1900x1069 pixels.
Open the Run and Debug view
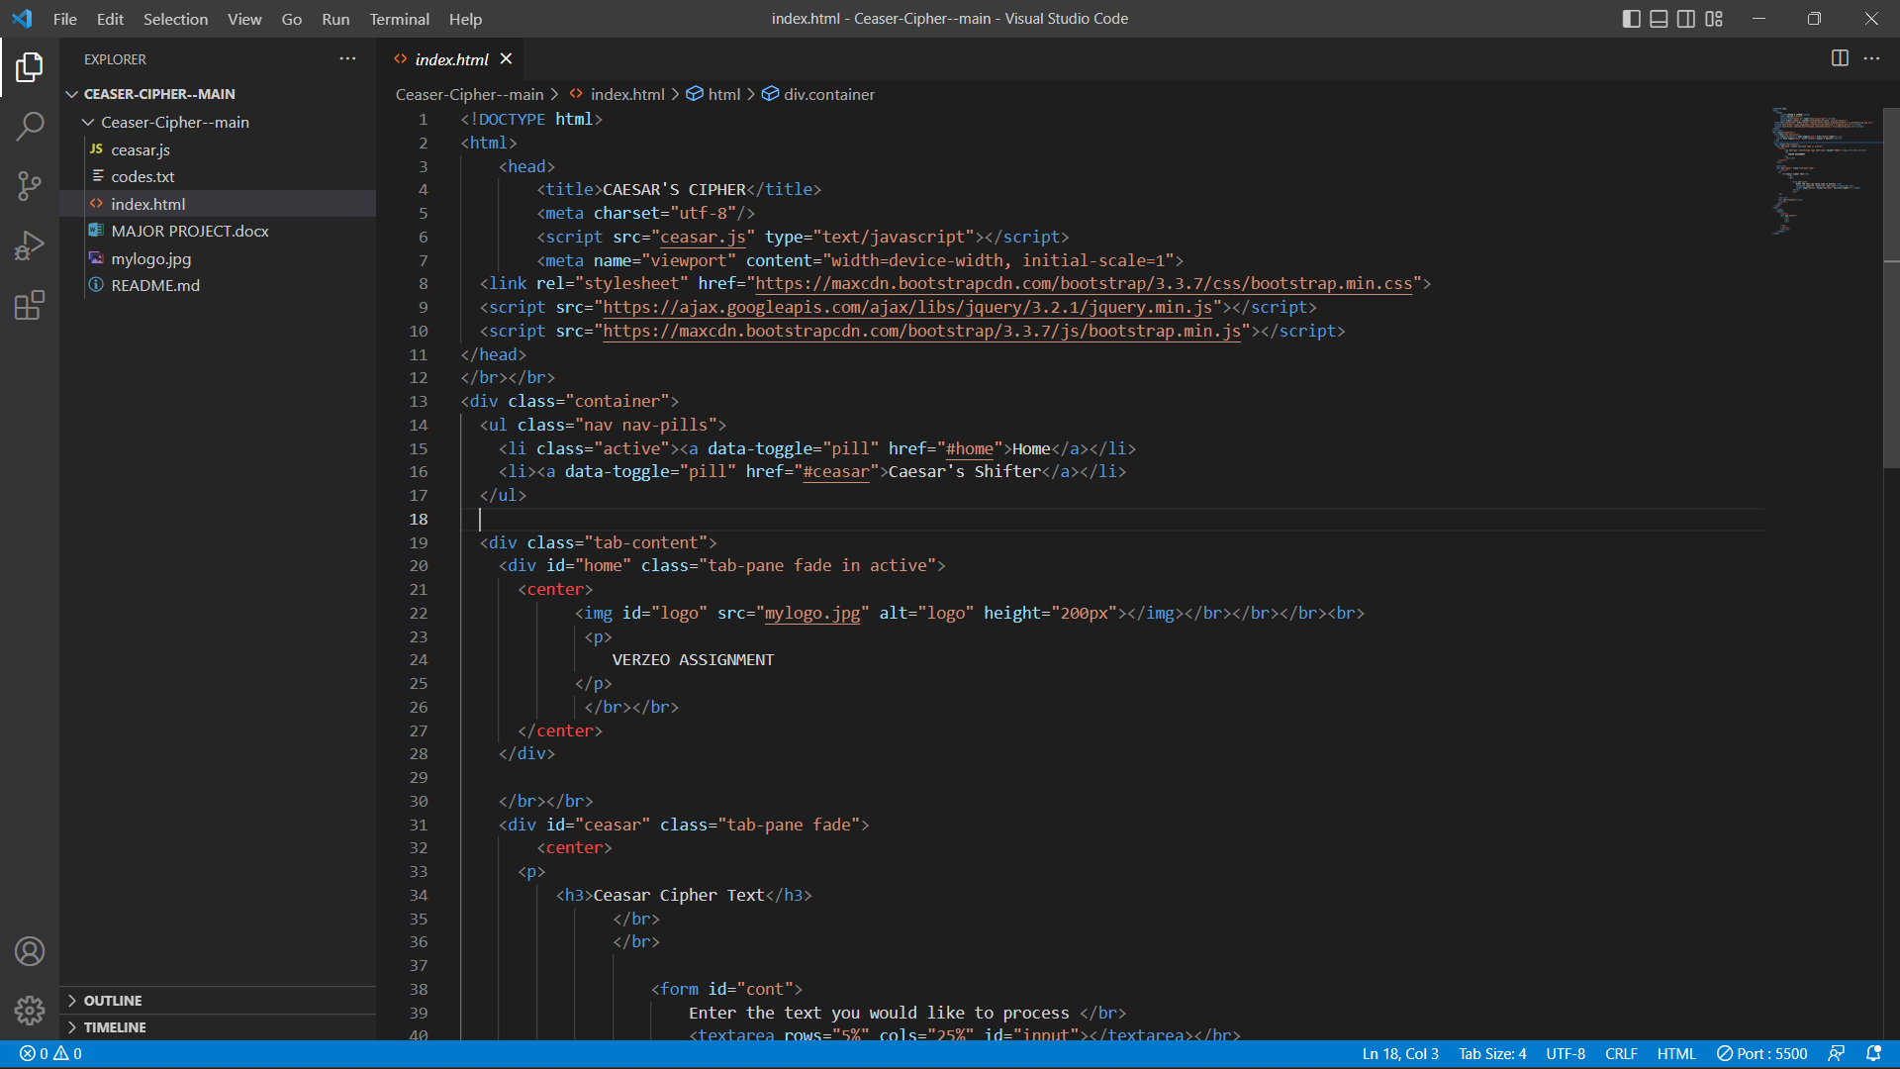pos(30,245)
